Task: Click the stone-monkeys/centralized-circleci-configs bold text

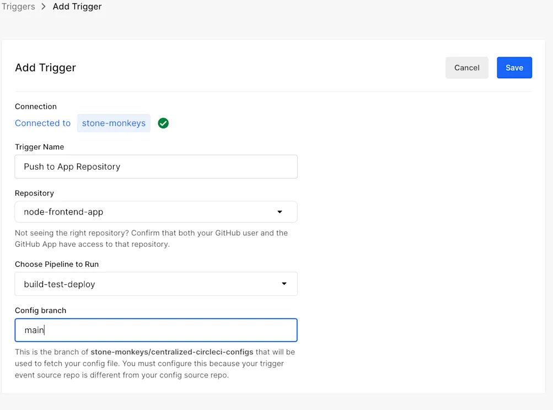Action: pos(172,352)
